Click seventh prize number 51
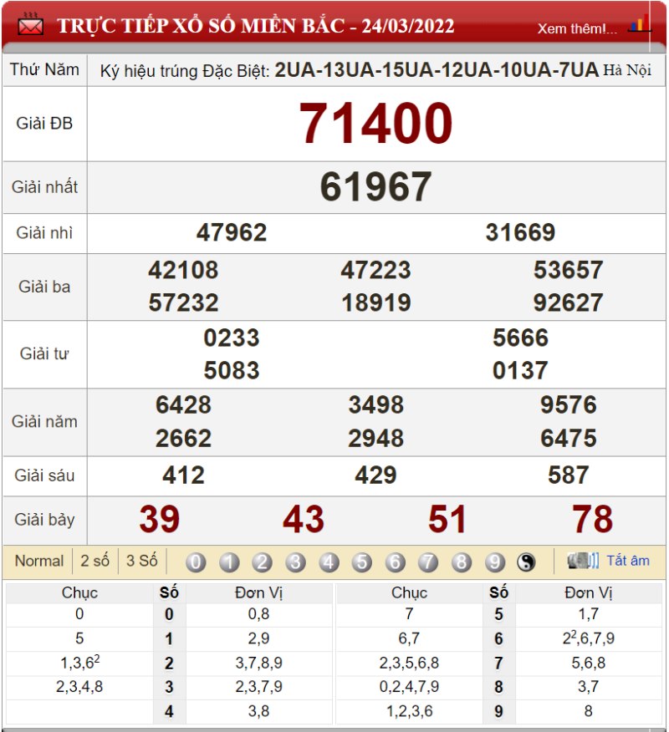Viewport: 669px width, 732px height. point(447,519)
